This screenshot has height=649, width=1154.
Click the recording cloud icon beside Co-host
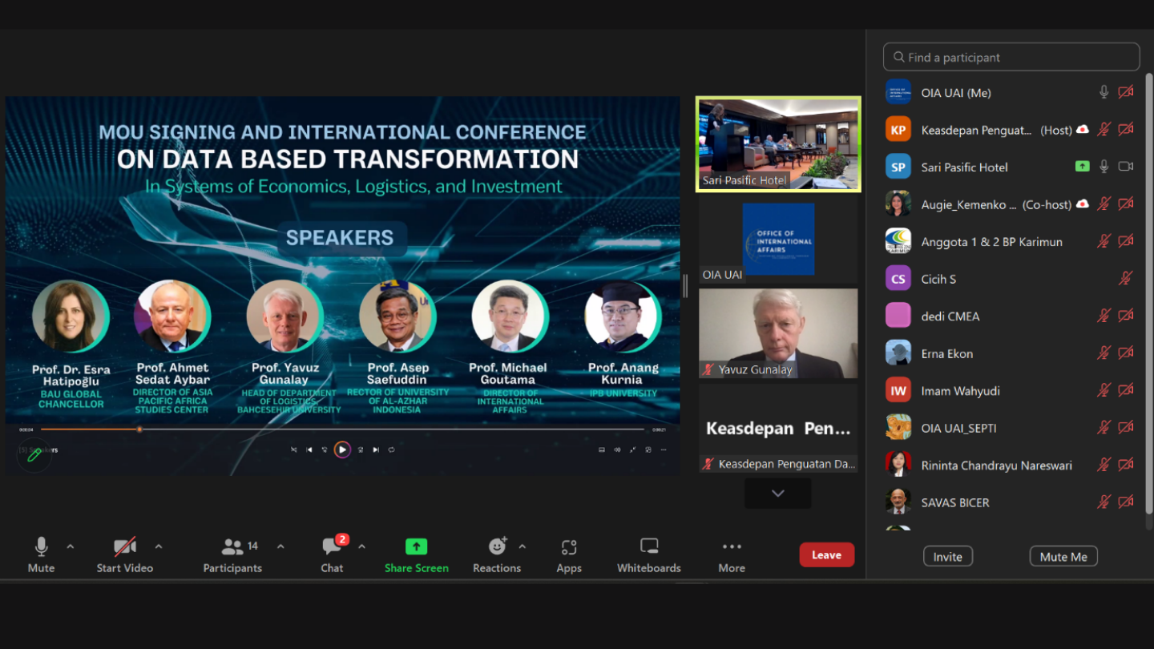1082,204
